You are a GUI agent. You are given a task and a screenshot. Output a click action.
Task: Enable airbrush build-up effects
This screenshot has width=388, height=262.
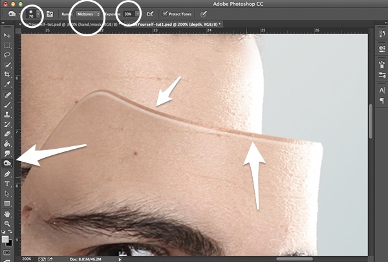(150, 14)
